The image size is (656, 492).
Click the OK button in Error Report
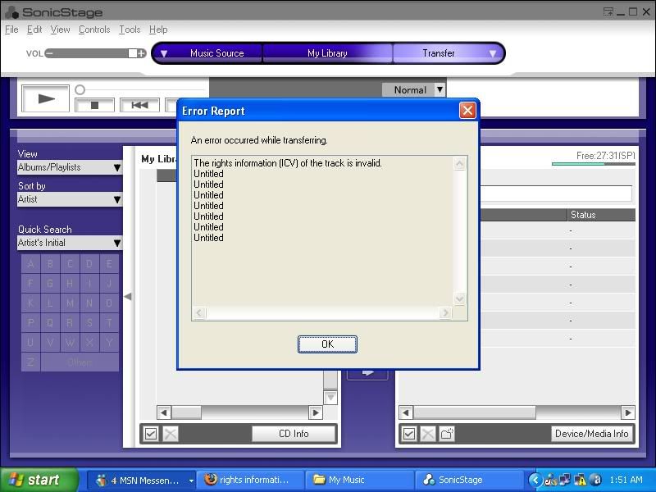327,344
